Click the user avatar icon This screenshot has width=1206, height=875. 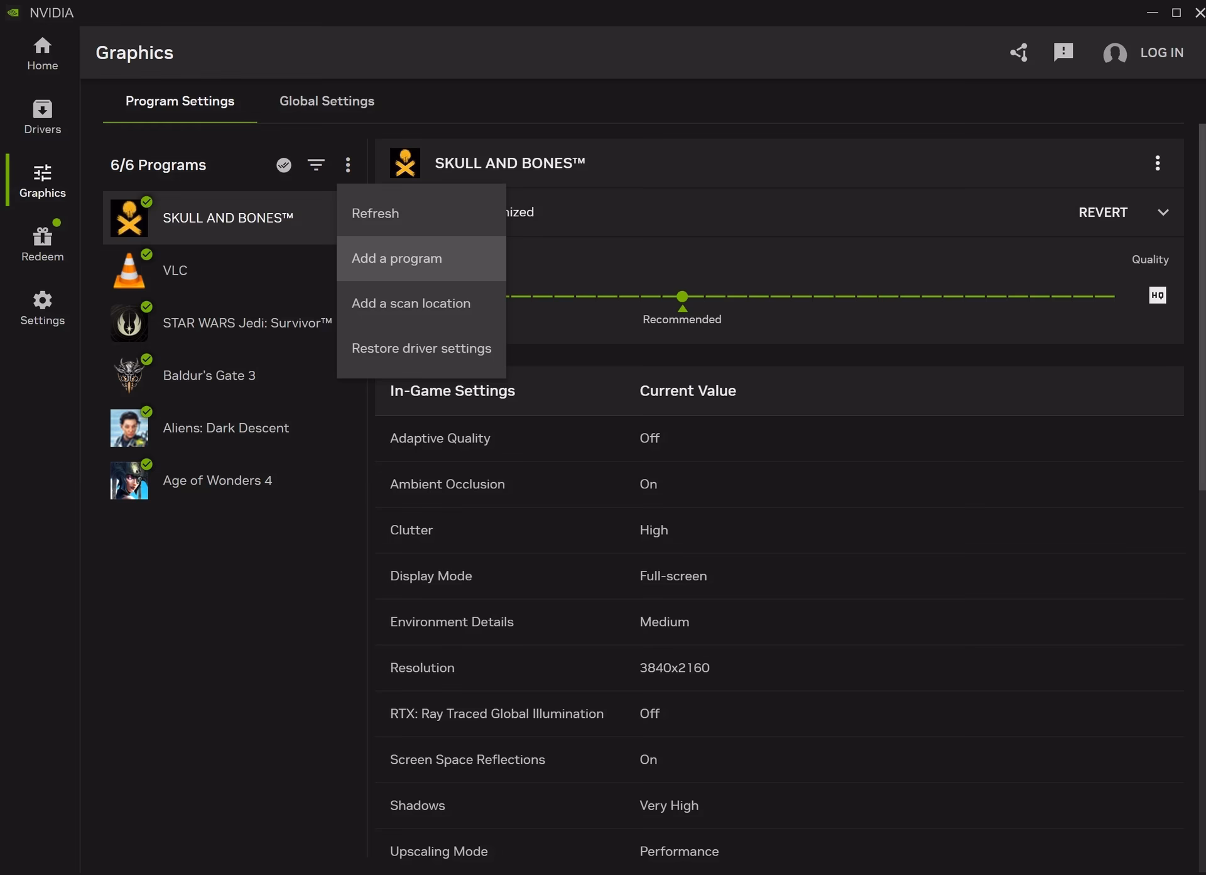click(1115, 53)
